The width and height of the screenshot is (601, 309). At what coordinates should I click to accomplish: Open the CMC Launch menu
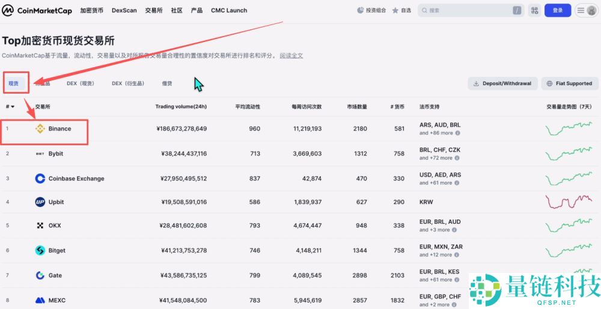point(229,10)
